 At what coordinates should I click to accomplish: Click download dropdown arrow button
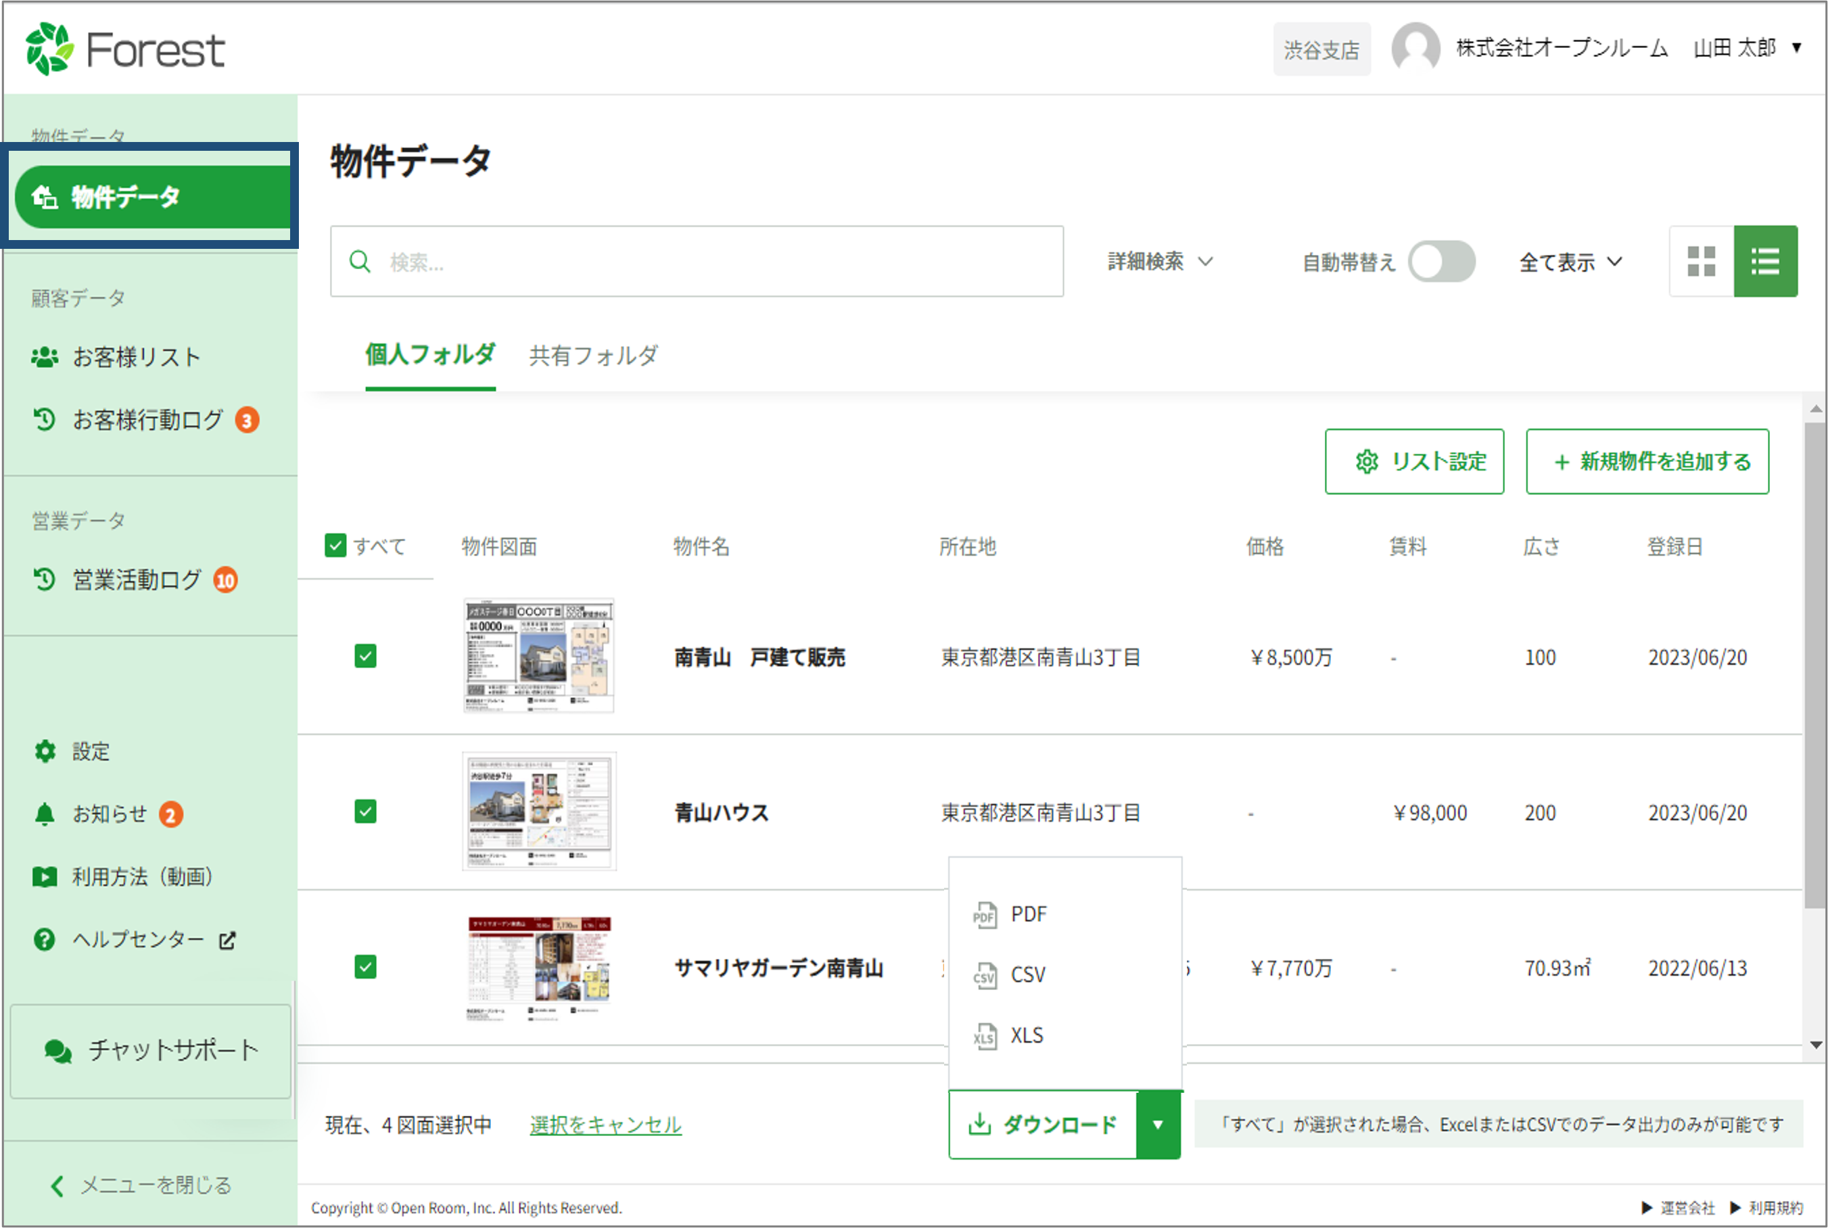pos(1158,1125)
